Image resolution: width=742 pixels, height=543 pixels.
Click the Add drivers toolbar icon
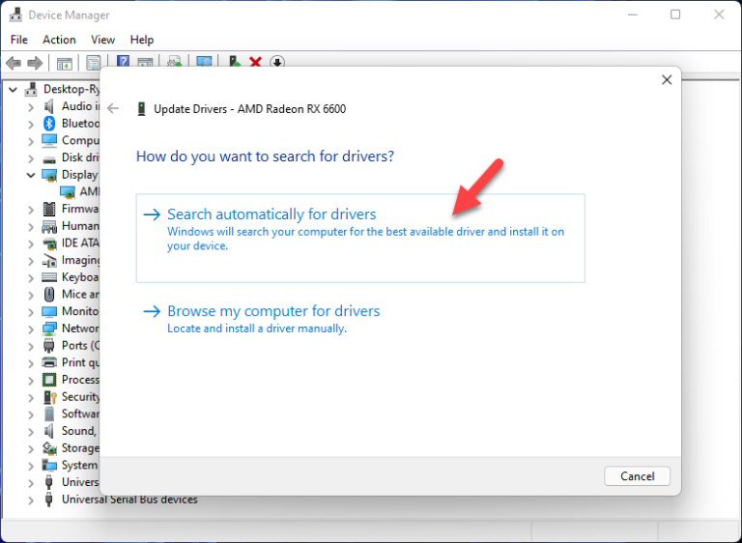click(234, 62)
